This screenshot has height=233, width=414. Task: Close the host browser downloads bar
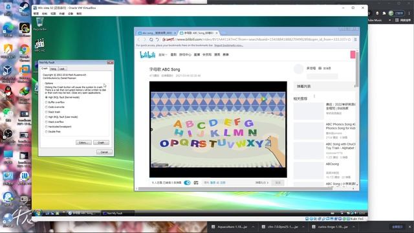409,227
